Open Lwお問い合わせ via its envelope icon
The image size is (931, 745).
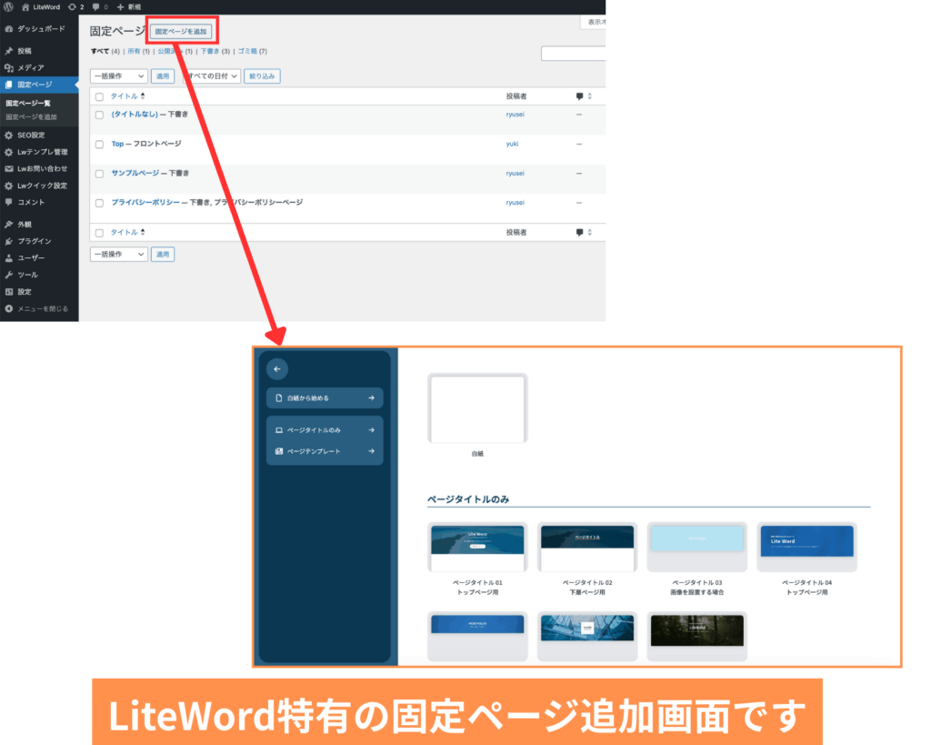tap(9, 168)
